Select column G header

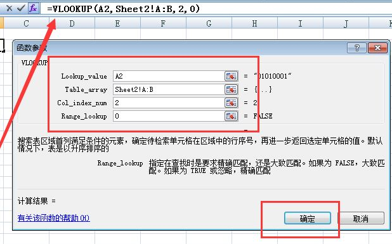click(209, 23)
